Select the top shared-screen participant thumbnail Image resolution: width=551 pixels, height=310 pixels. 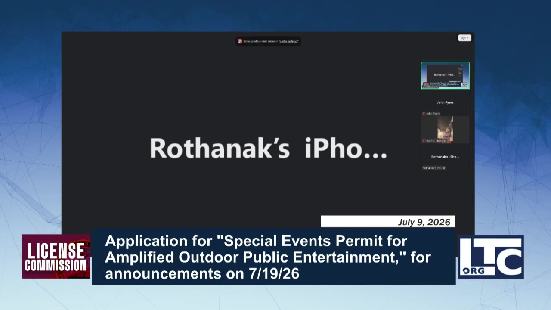coord(445,75)
